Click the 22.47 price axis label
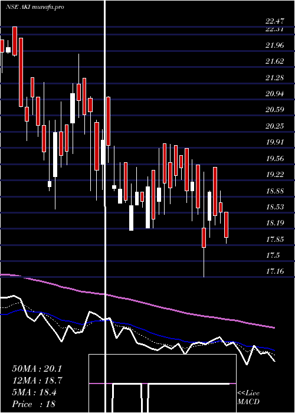This screenshot has width=295, height=413. tap(275, 21)
